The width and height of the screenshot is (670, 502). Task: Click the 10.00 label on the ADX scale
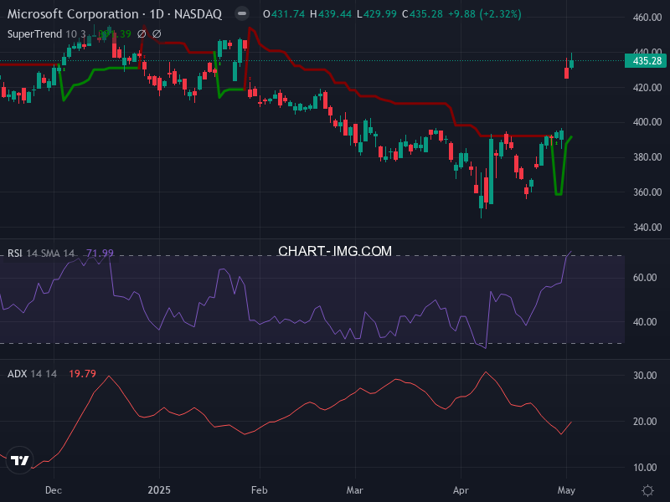(x=645, y=468)
